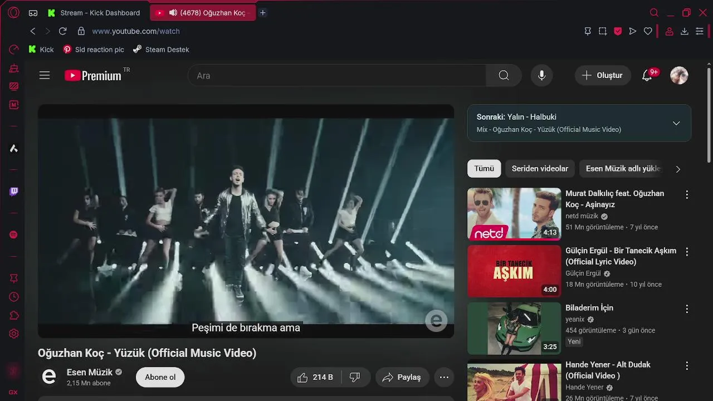Open the M-labeled sidebar icon
The width and height of the screenshot is (713, 401).
[x=14, y=105]
